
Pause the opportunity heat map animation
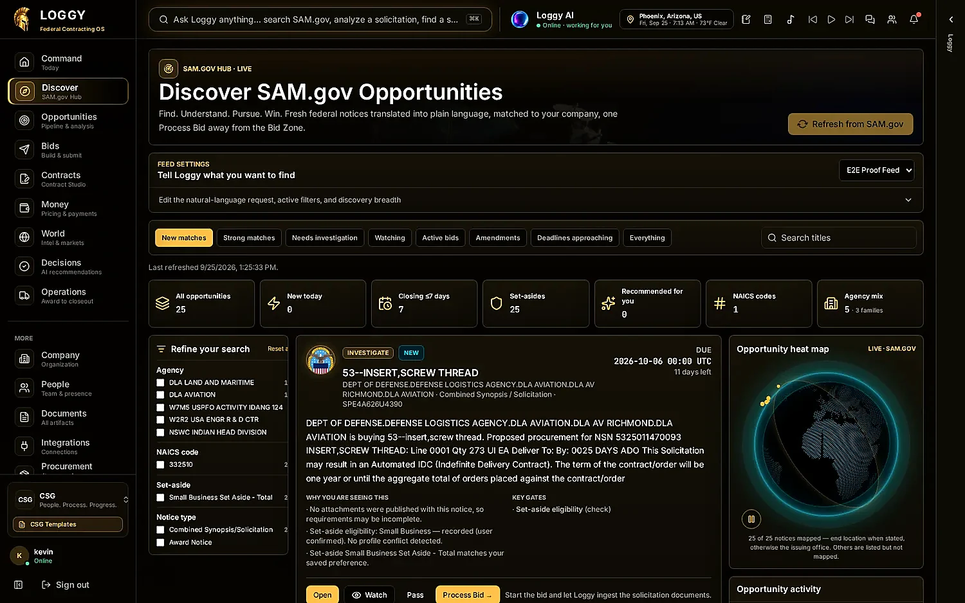pyautogui.click(x=751, y=519)
